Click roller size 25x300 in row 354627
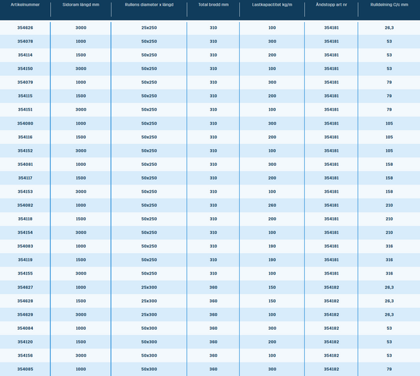The height and width of the screenshot is (376, 420). pos(149,287)
